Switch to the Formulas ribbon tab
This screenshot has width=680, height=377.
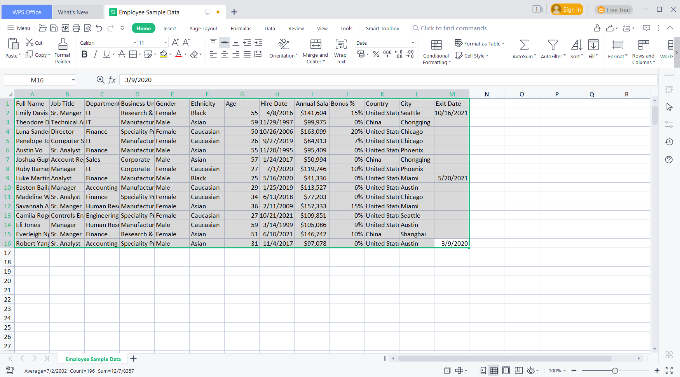241,28
